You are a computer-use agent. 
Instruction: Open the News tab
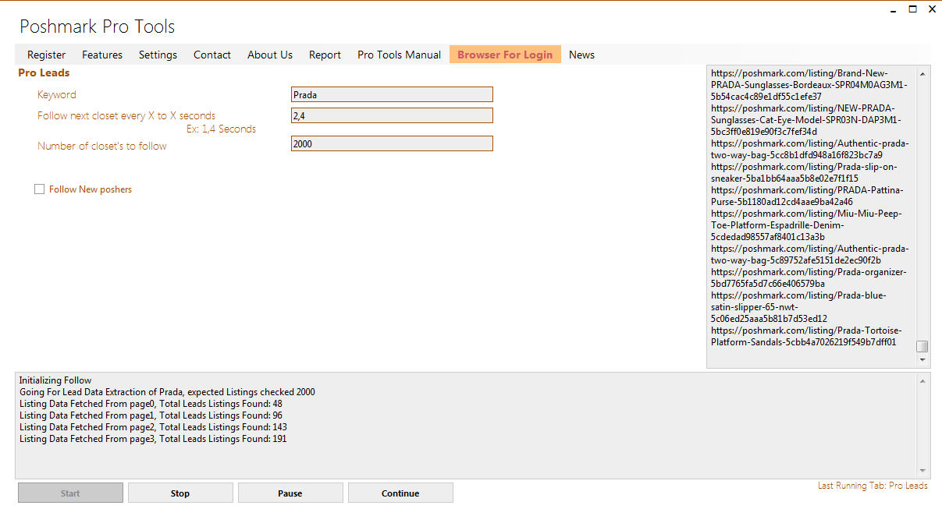(x=581, y=55)
